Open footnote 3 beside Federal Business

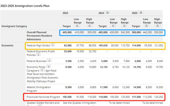coord(49,60)
